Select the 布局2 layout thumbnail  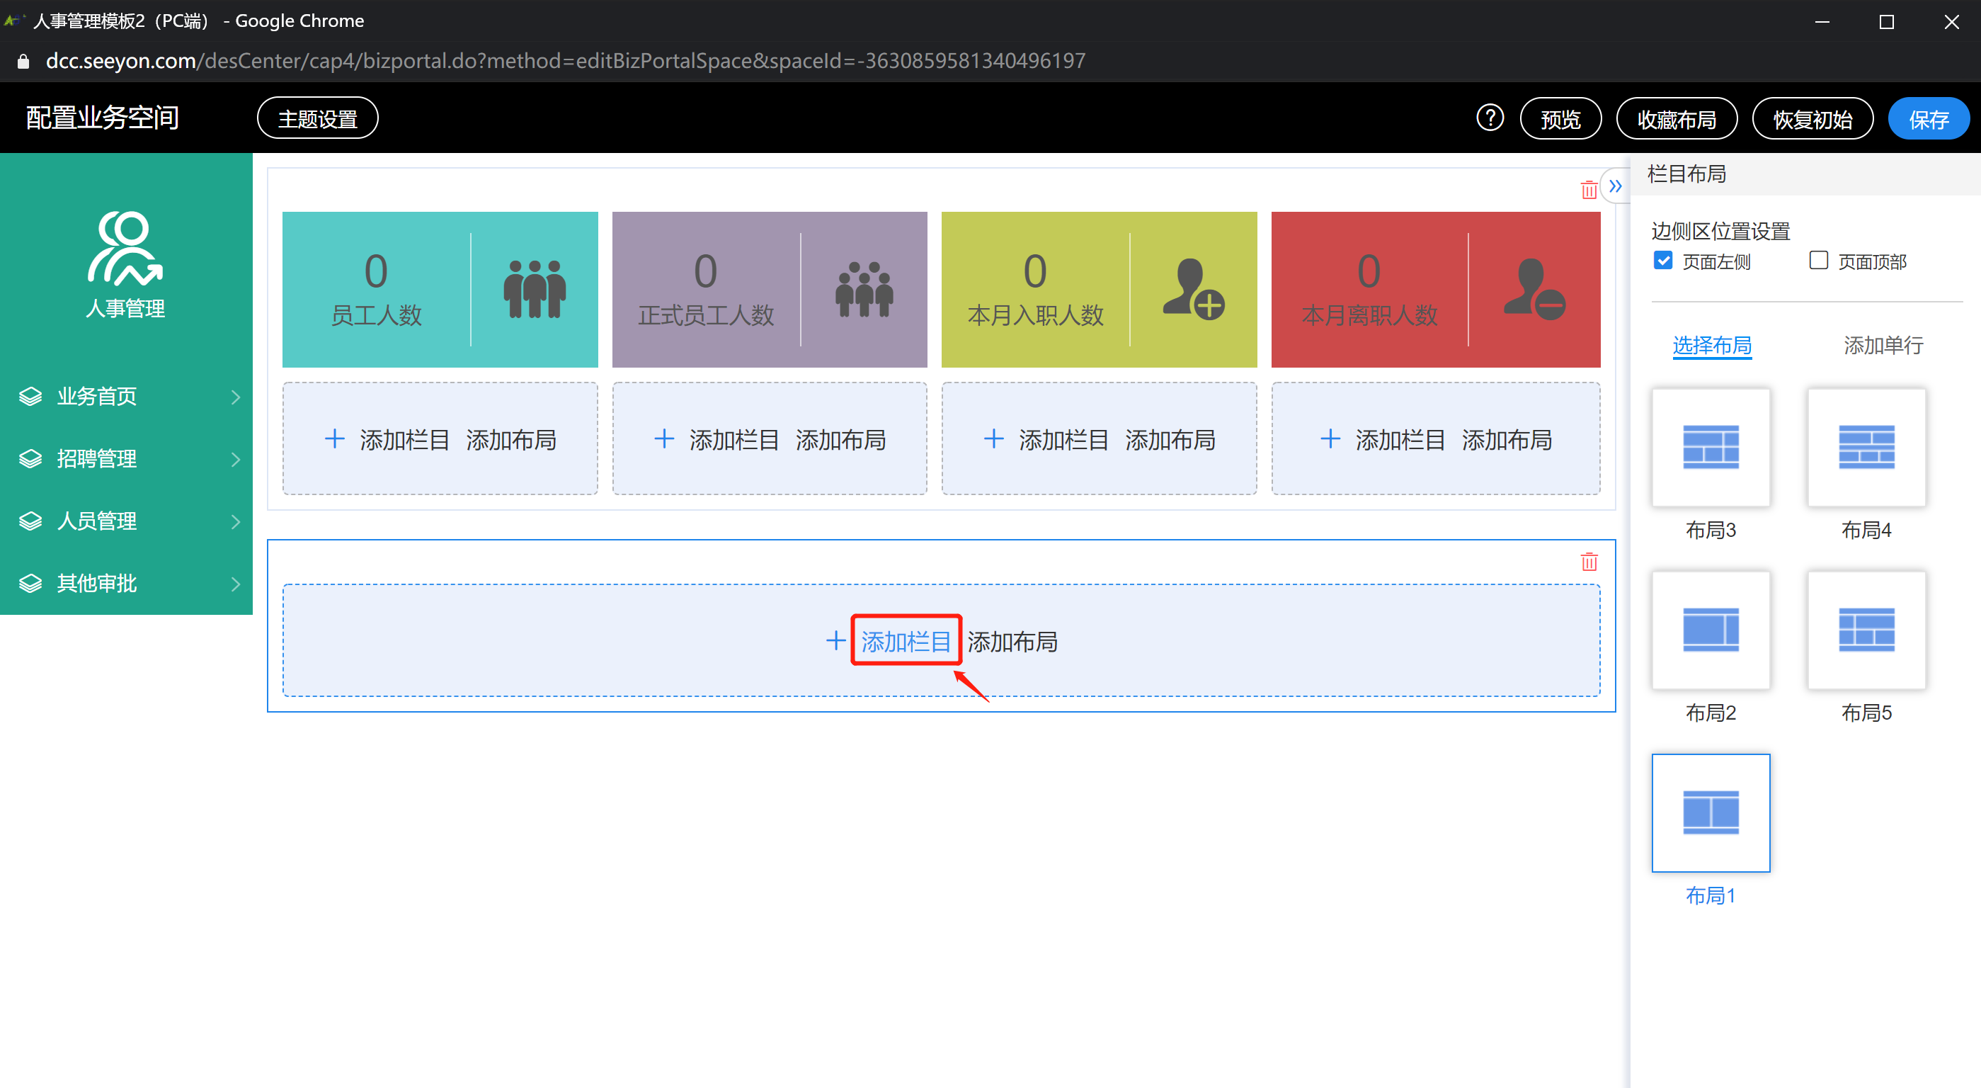tap(1711, 630)
